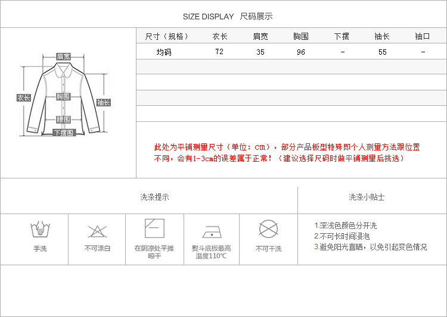
Task: Click the do-not-bleach triangle icon
Action: (97, 231)
